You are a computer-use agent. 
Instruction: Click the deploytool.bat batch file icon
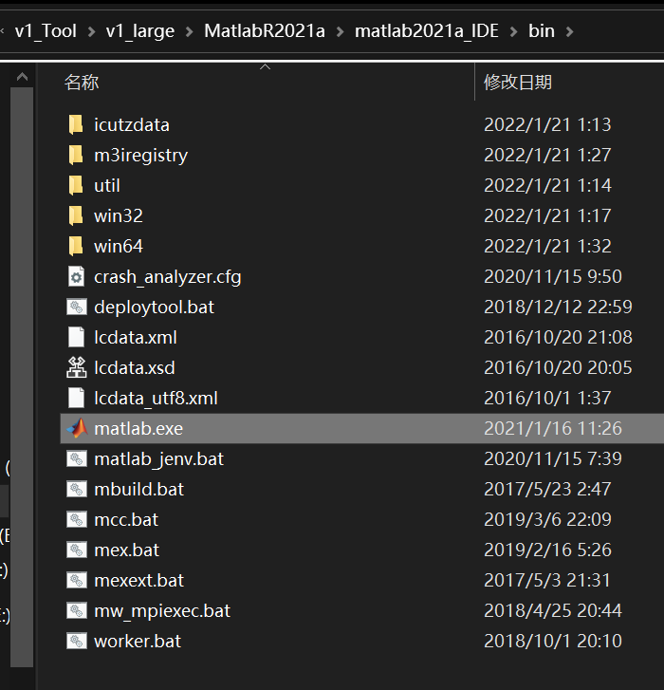pos(77,307)
